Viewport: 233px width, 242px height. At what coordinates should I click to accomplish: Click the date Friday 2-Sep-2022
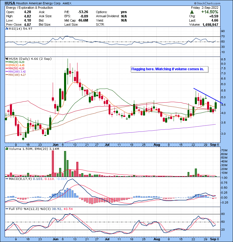coord(205,8)
